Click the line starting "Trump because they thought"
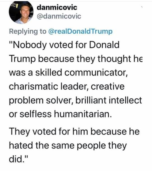Screen dimensions: 152x171 point(76,59)
